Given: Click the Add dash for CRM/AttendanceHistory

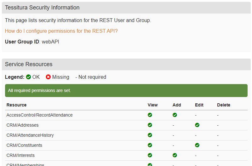Looking at the screenshot, I should coord(173,135).
